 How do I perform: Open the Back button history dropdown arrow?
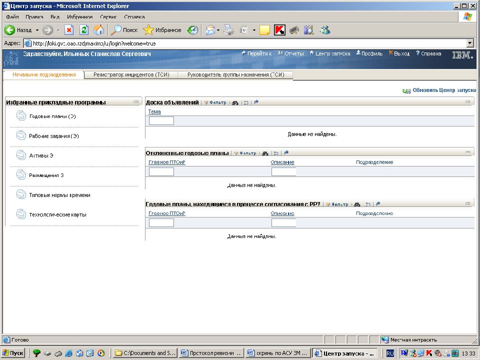pos(37,30)
